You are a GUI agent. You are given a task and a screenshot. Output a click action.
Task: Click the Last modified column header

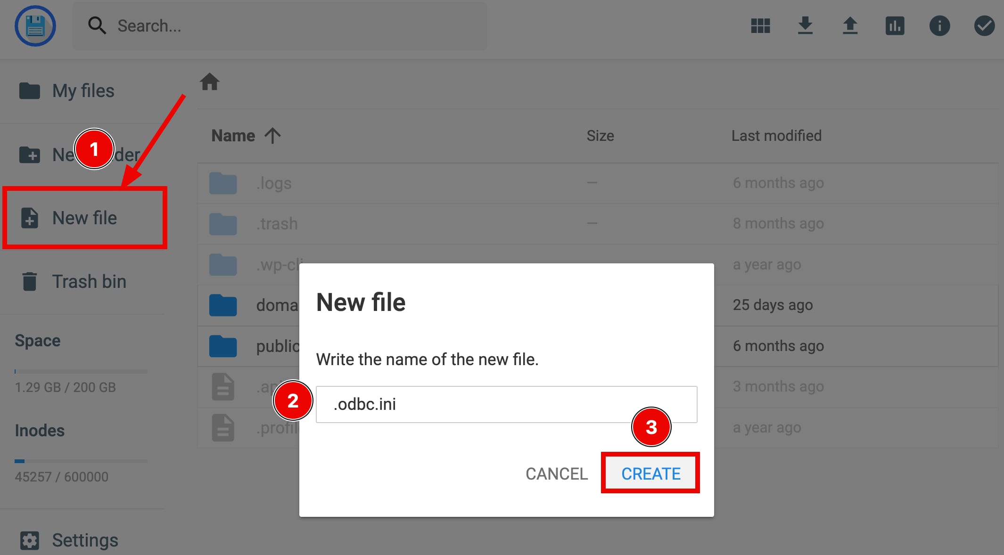point(776,135)
